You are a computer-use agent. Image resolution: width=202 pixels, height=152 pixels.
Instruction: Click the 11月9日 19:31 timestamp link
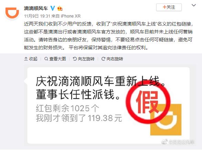[37, 16]
